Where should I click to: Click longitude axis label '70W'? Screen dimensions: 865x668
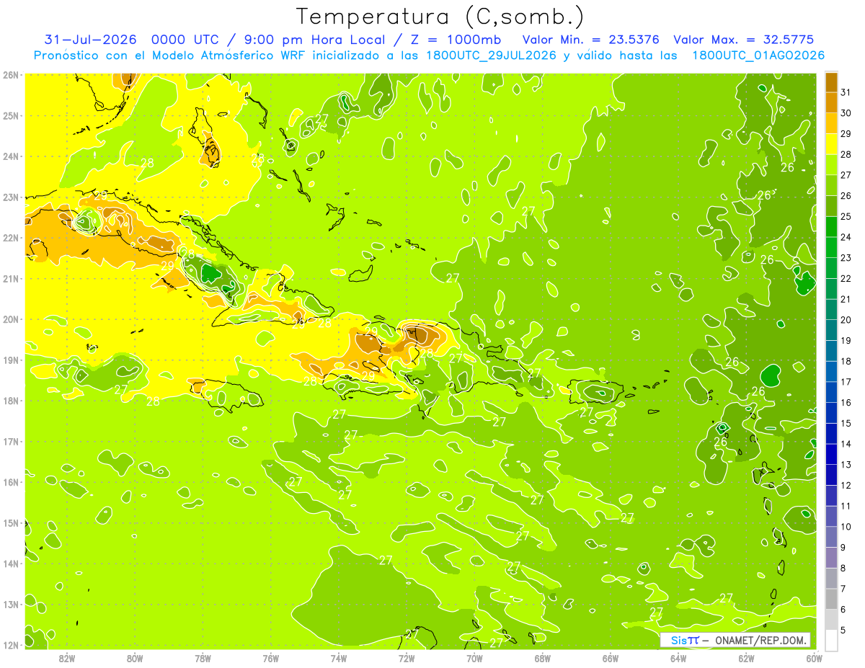(474, 658)
